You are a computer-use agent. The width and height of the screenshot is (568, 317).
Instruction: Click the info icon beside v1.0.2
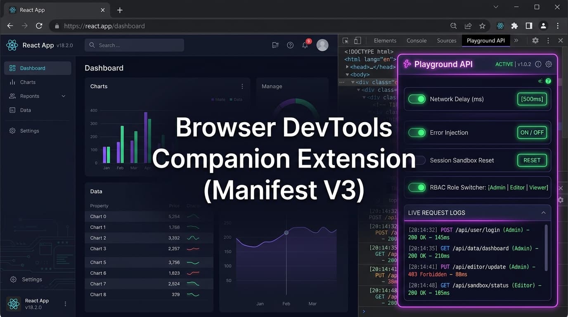(538, 64)
